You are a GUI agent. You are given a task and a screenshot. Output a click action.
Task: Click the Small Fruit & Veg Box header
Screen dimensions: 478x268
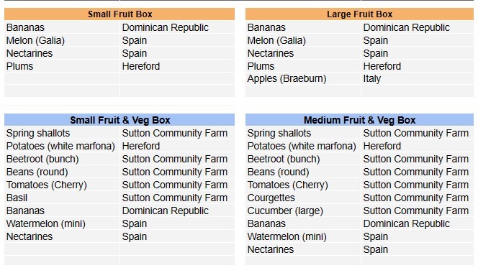pos(119,120)
